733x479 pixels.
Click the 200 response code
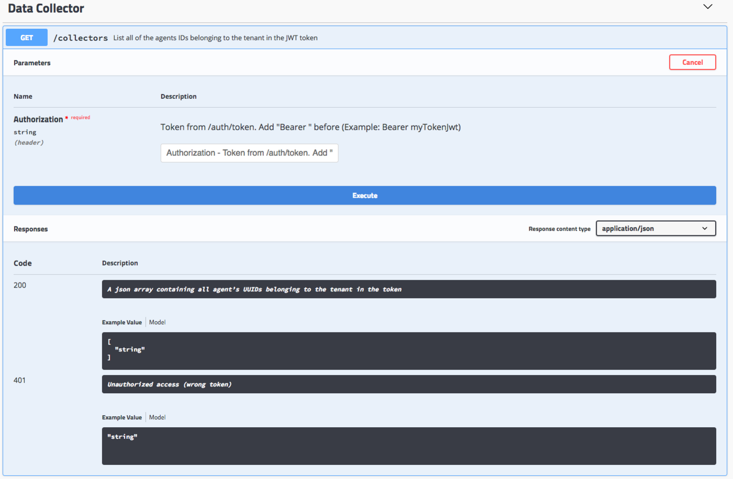click(20, 285)
